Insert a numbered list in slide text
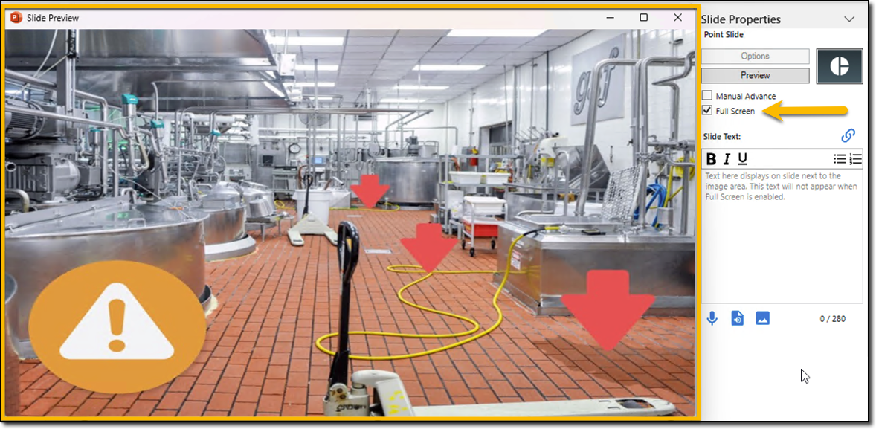876x429 pixels. (x=855, y=158)
